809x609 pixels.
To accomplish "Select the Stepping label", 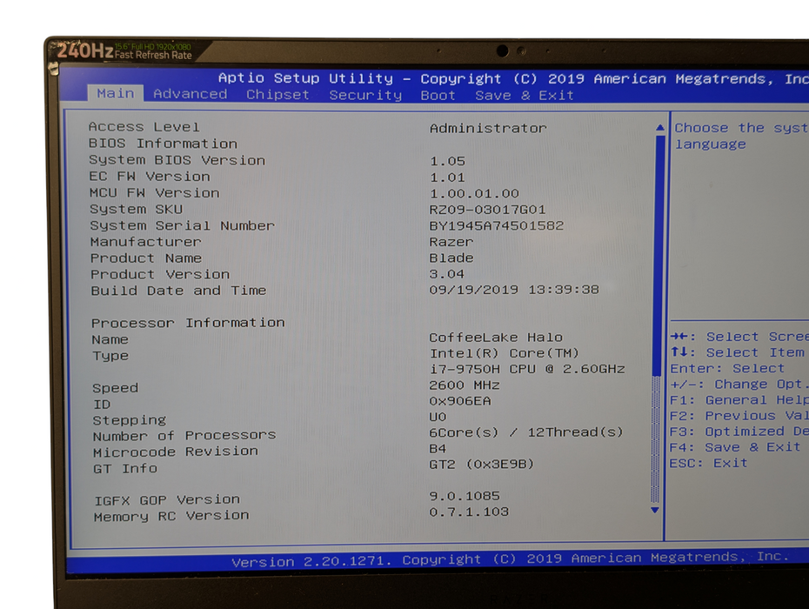I will click(130, 420).
